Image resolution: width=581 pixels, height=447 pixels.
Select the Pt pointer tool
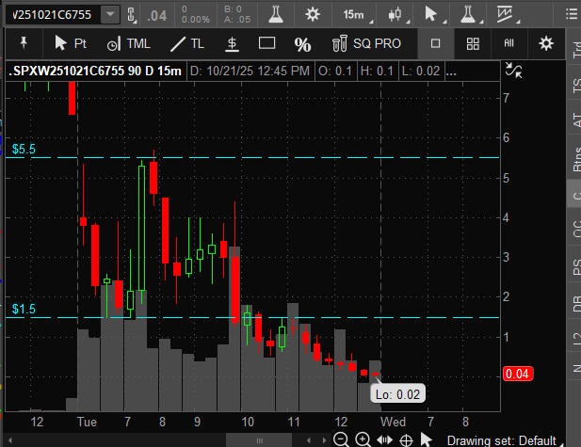[x=70, y=43]
